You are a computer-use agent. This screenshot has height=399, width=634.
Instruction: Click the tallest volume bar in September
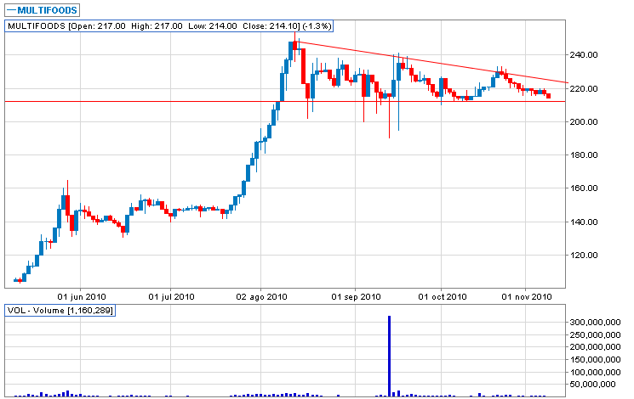coord(390,356)
